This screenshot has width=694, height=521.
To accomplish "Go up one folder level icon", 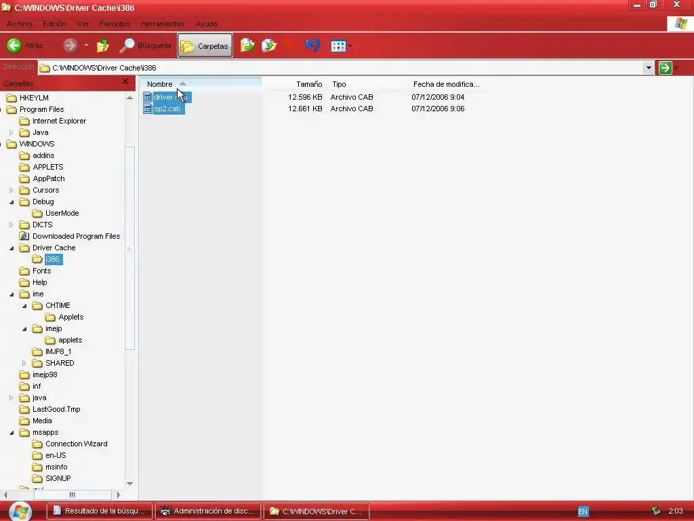I will point(103,45).
